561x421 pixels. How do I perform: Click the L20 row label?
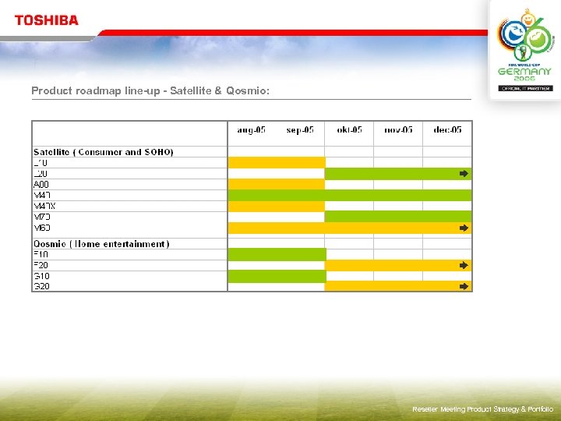(41, 174)
